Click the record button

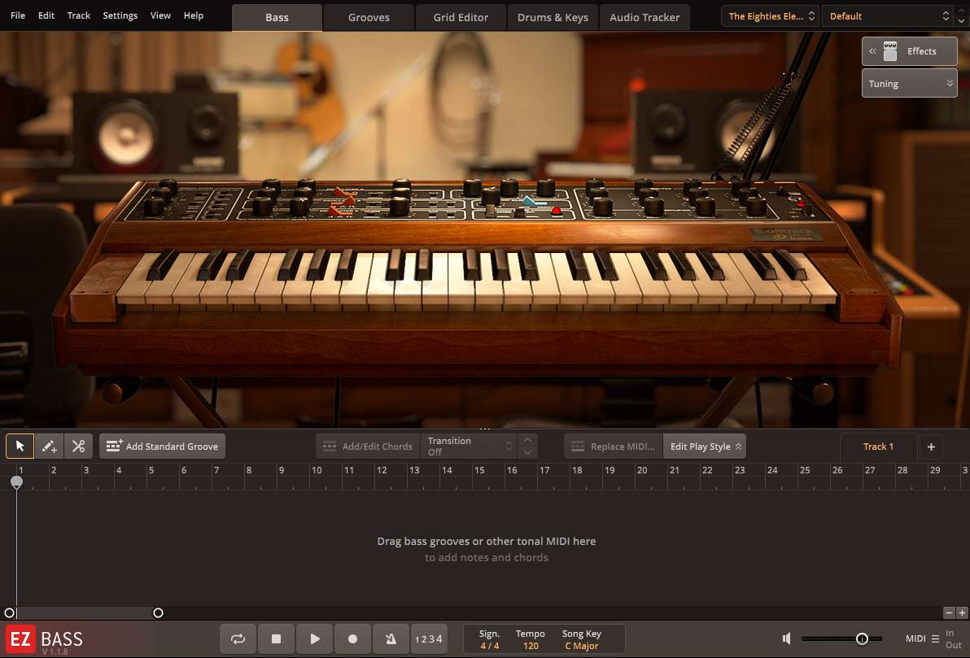pyautogui.click(x=352, y=638)
